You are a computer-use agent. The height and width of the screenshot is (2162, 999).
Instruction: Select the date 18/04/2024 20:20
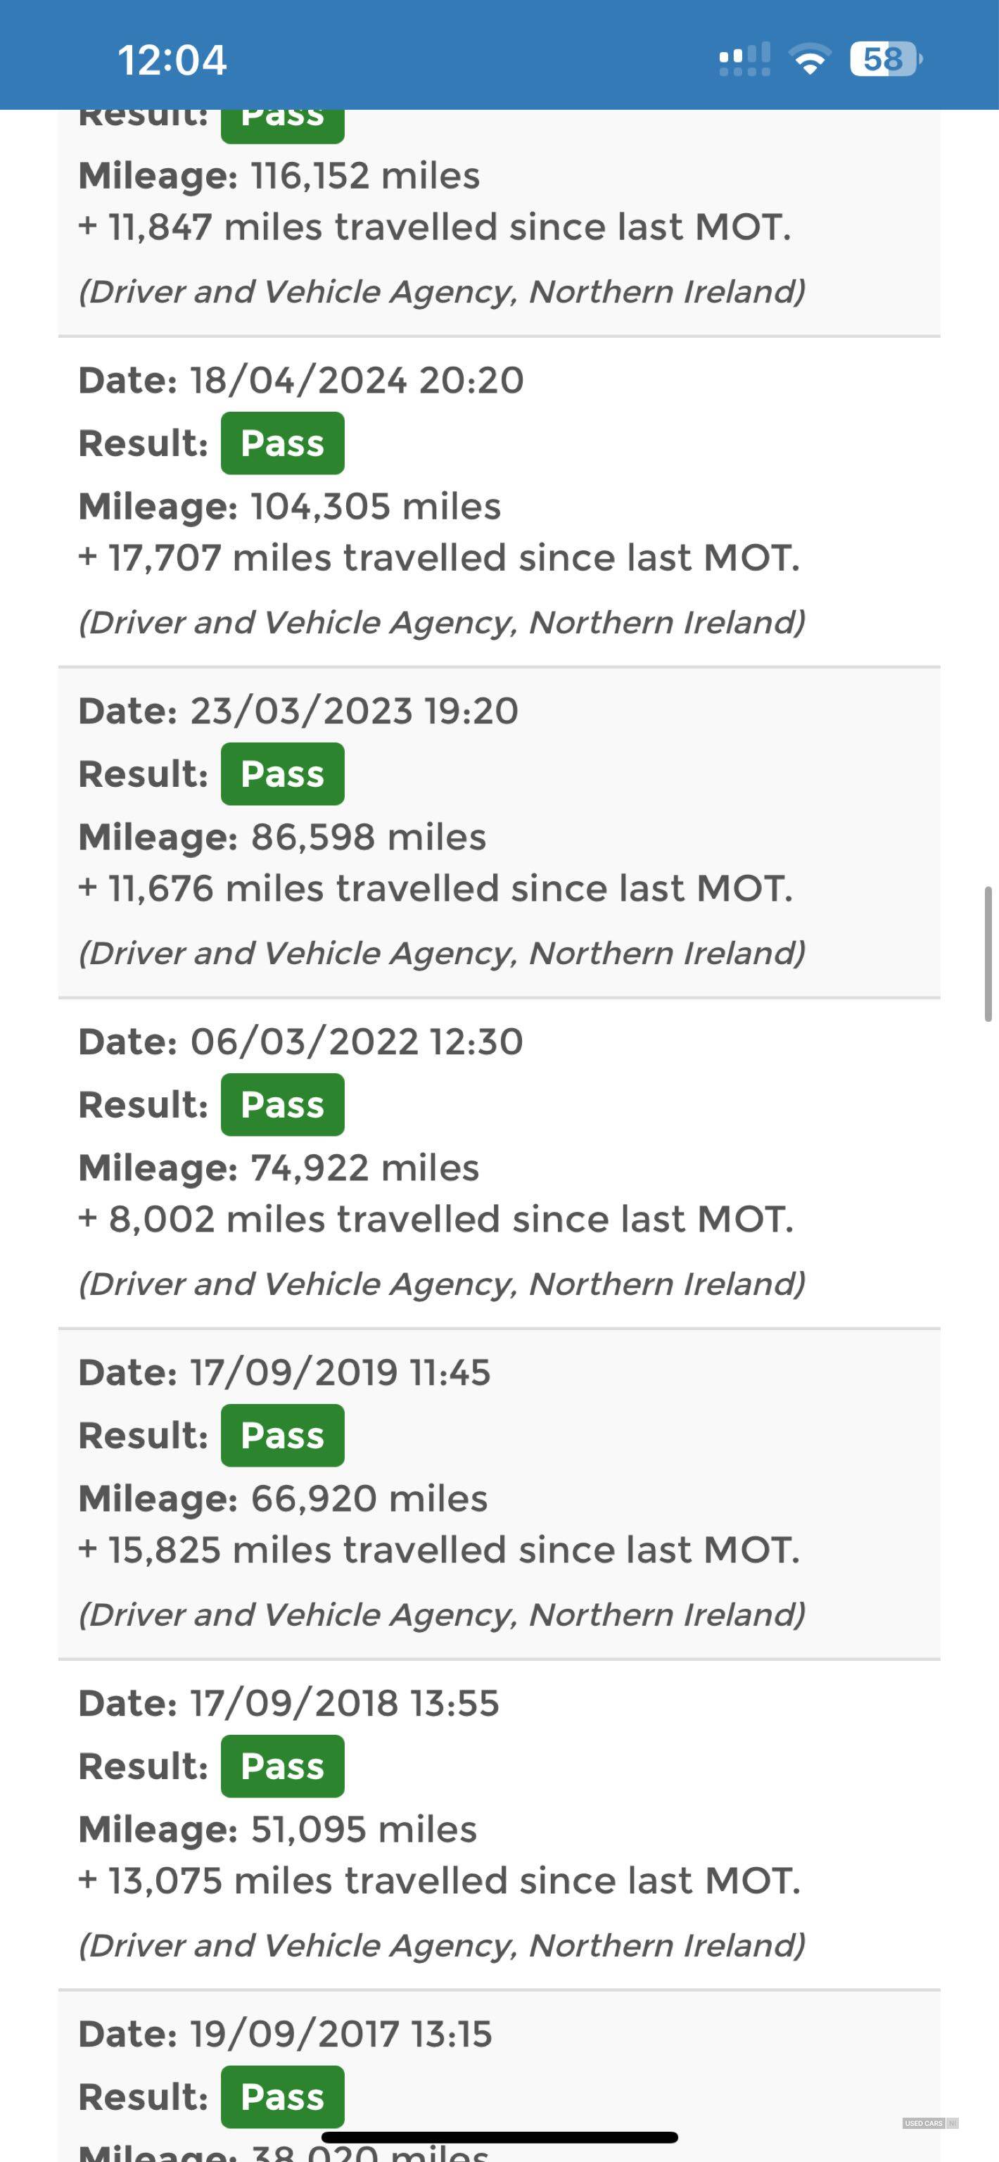357,380
